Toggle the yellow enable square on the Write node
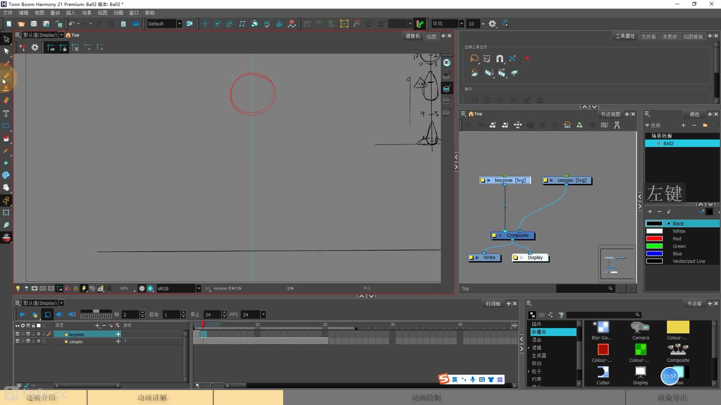 pyautogui.click(x=471, y=258)
